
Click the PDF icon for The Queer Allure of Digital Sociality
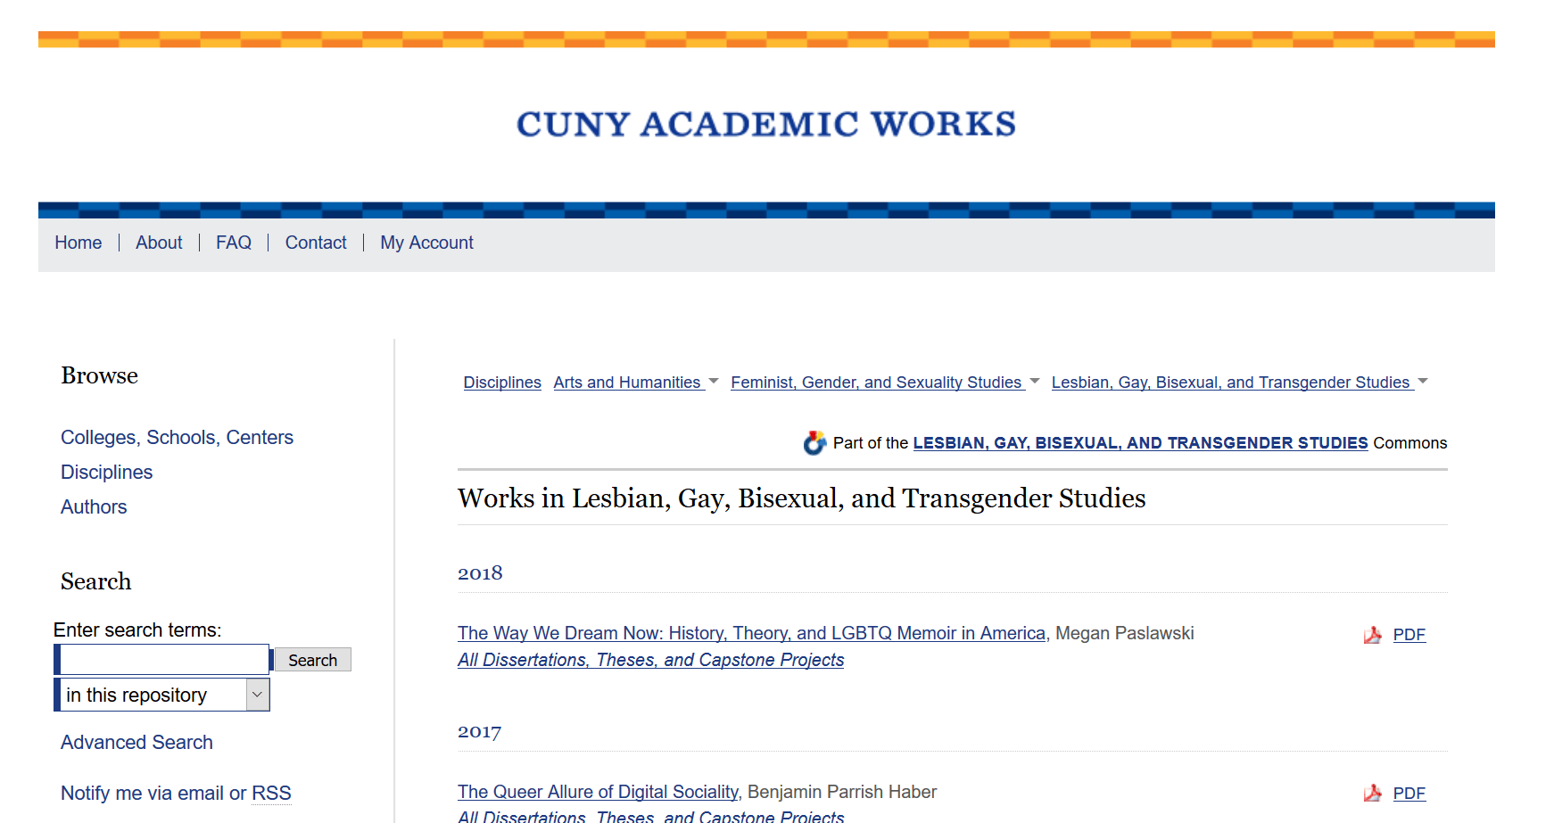click(x=1372, y=794)
